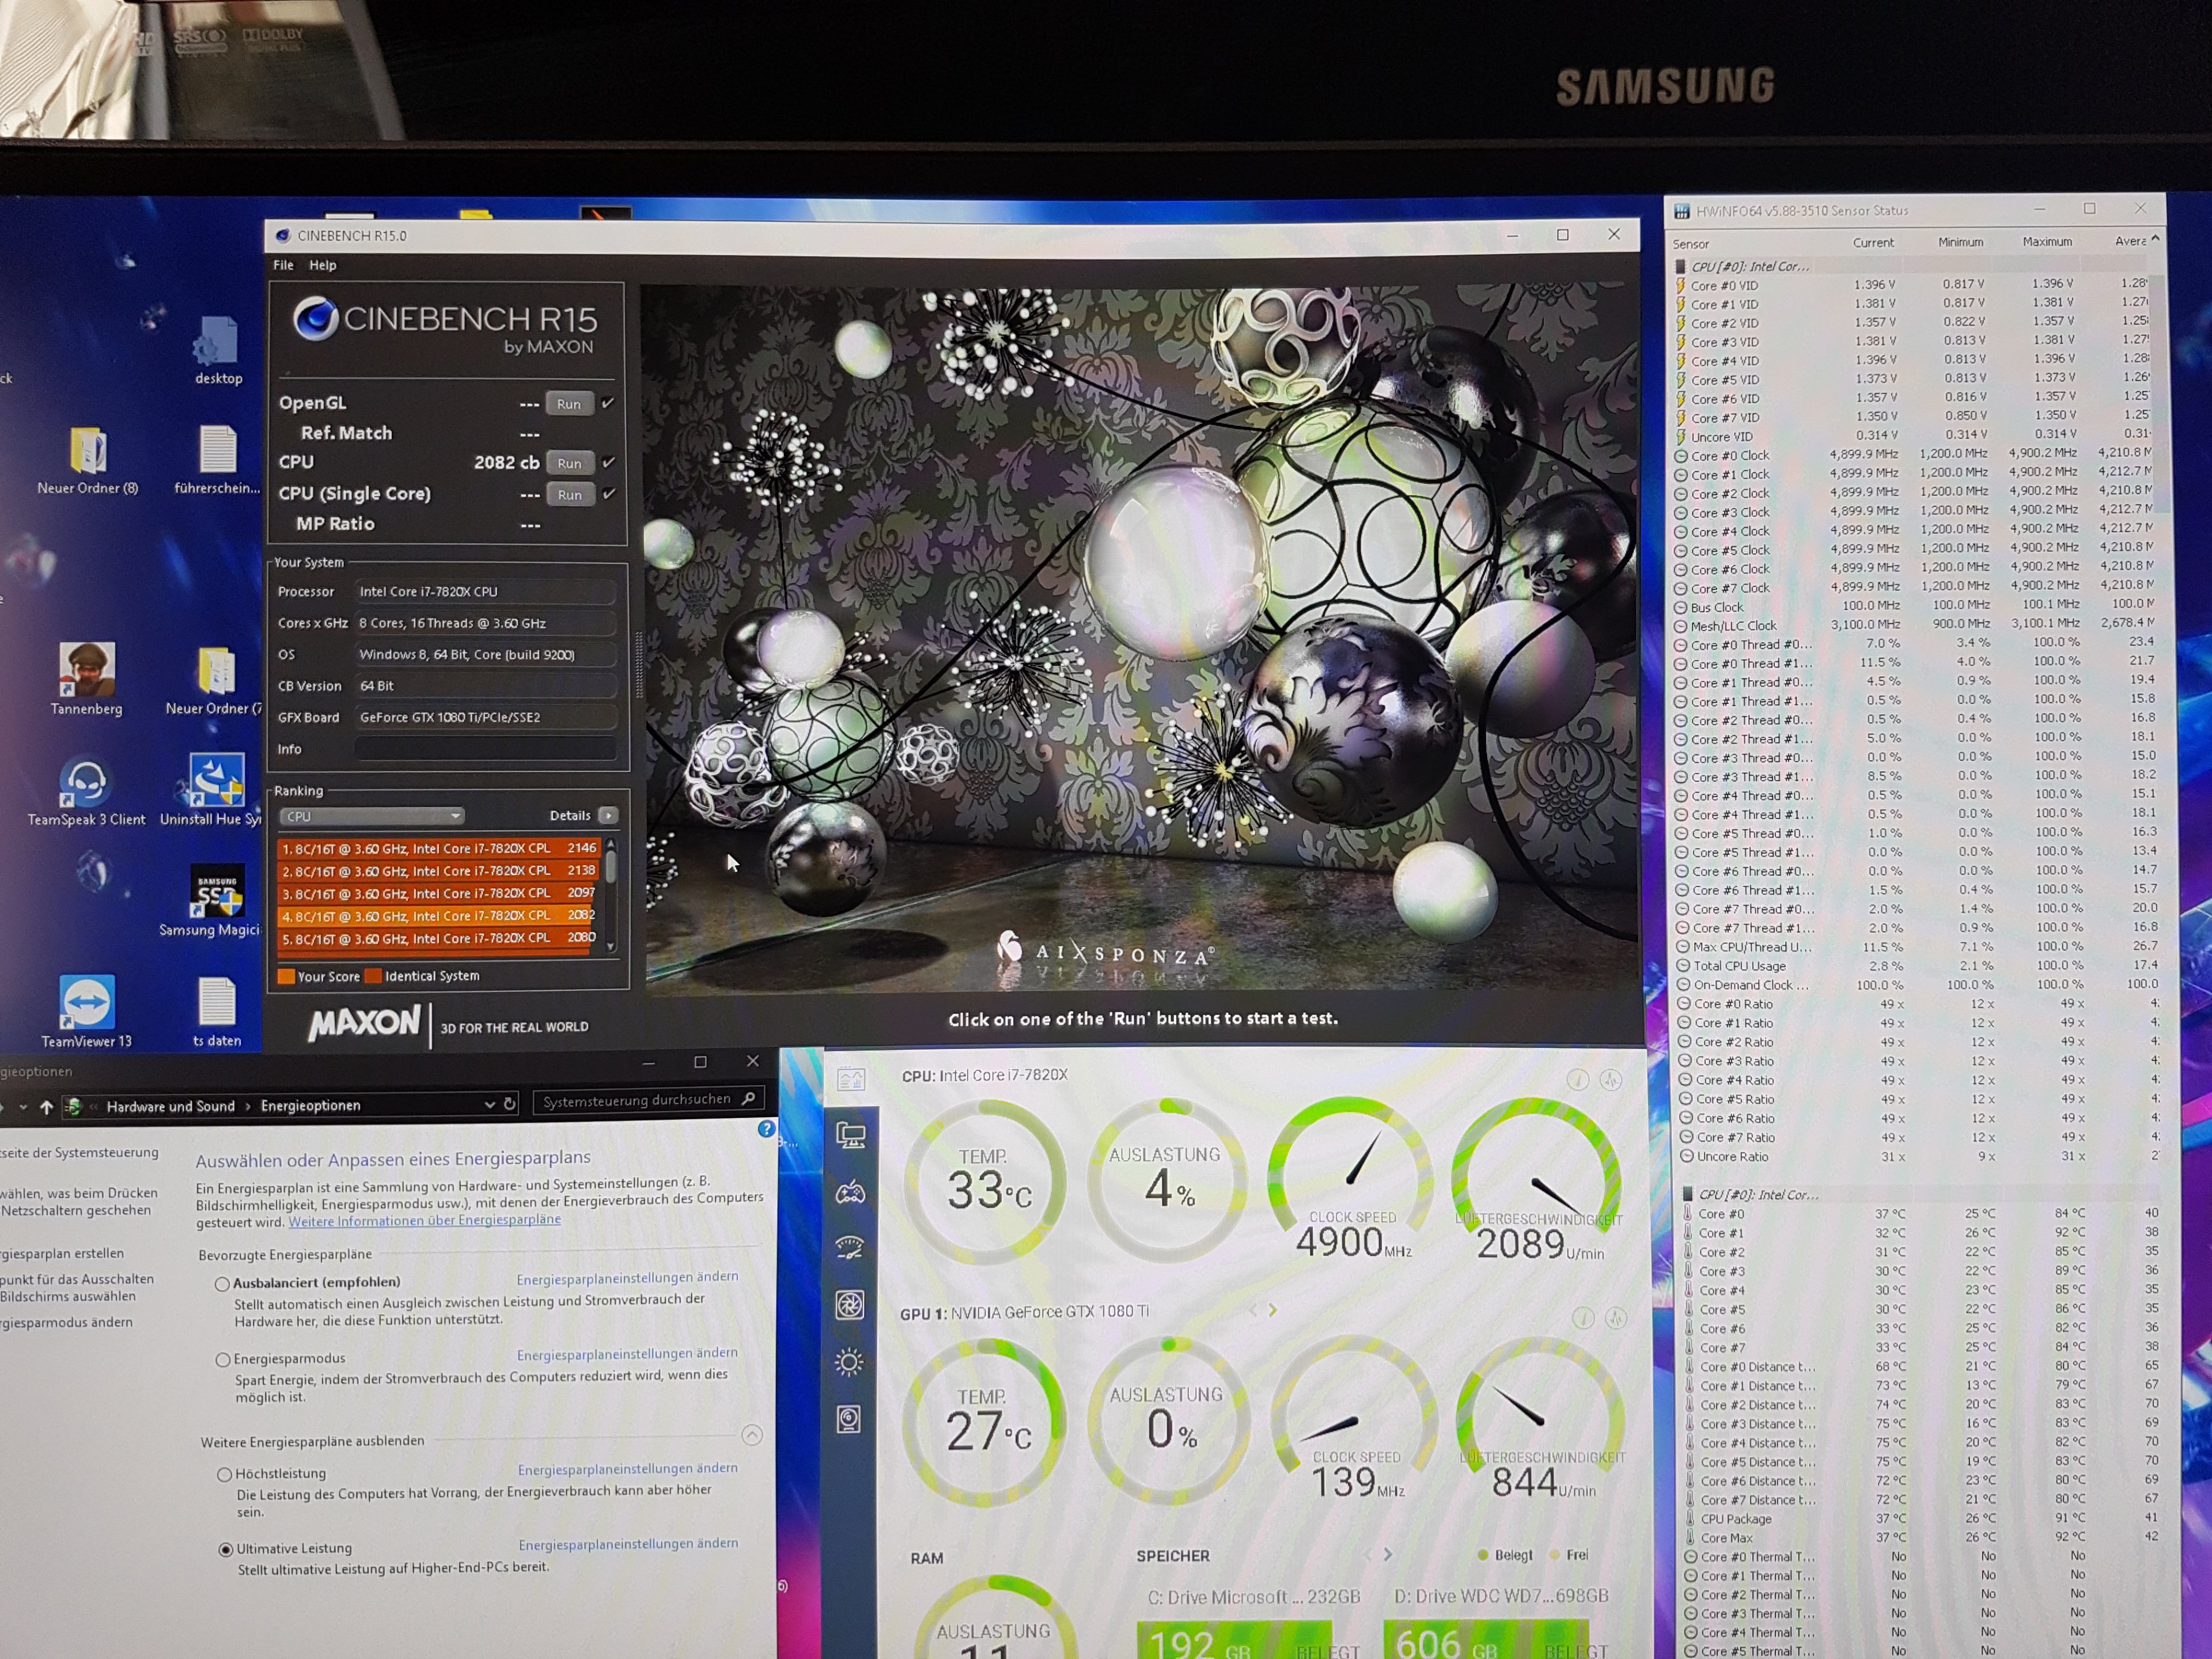Open the power supply icon in sidebar

[x=850, y=1419]
